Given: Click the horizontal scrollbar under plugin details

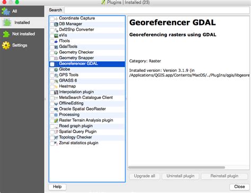Looking at the screenshot, I should pos(176,167).
